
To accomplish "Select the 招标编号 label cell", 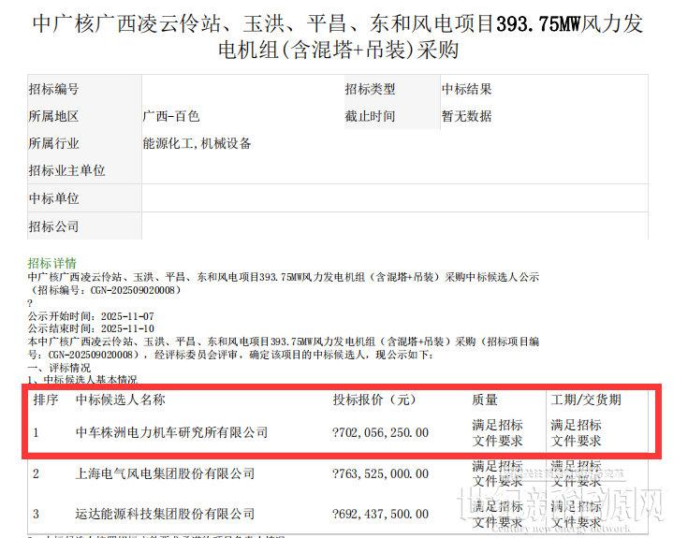I will (53, 90).
